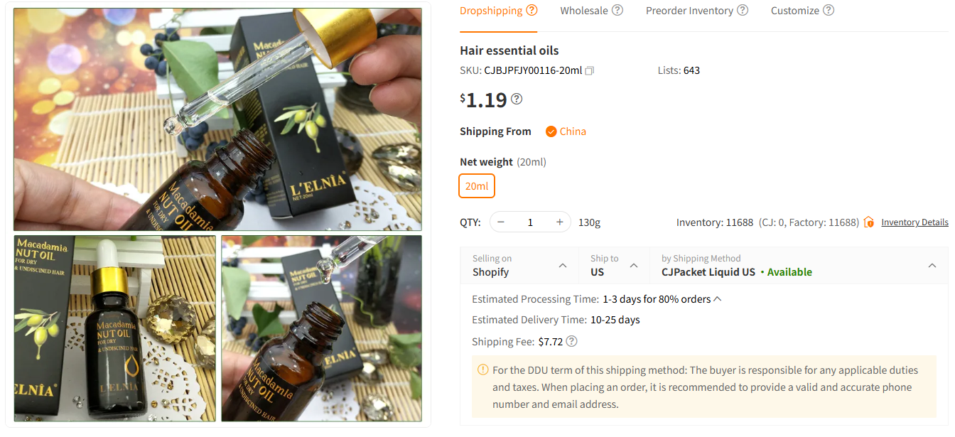Screen dimensions: 955x437
Task: Open the Inventory Details link
Action: (x=914, y=222)
